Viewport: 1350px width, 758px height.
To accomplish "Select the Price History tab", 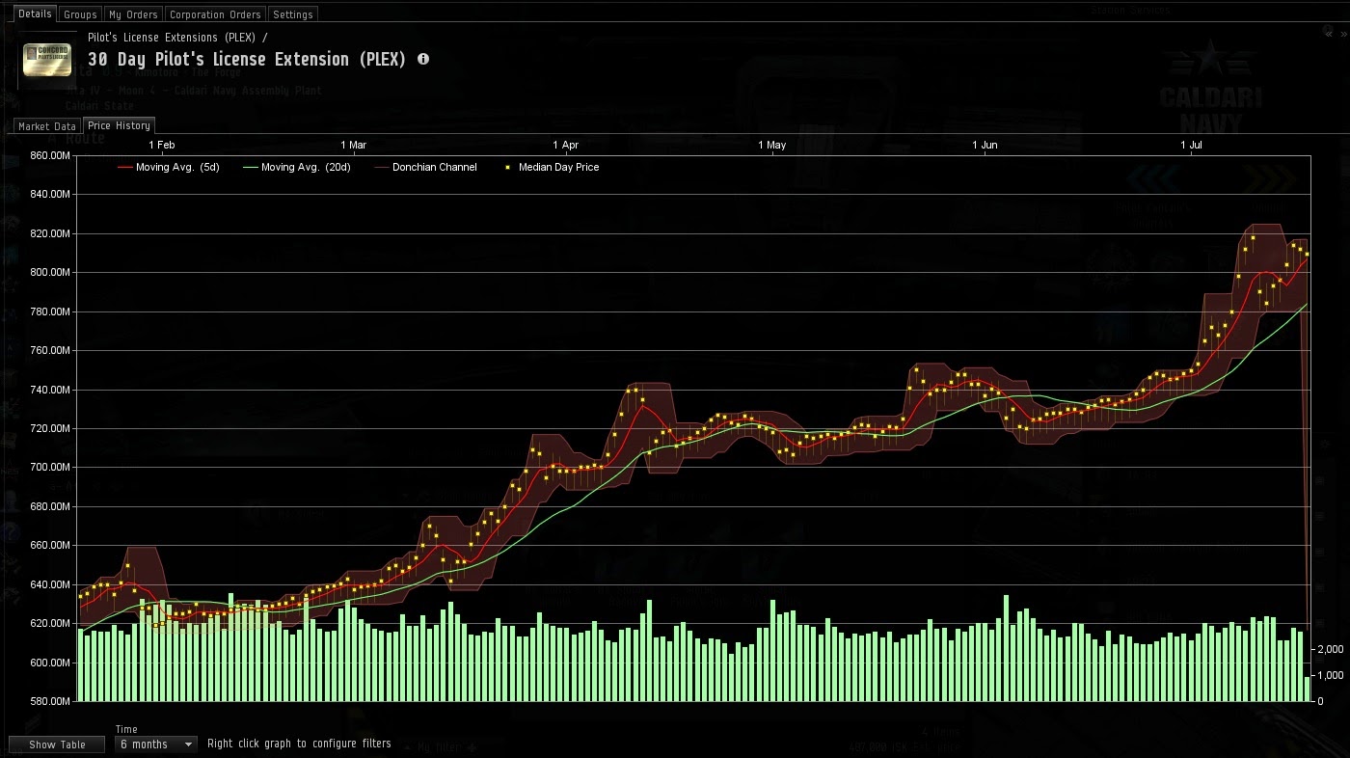I will [x=119, y=125].
